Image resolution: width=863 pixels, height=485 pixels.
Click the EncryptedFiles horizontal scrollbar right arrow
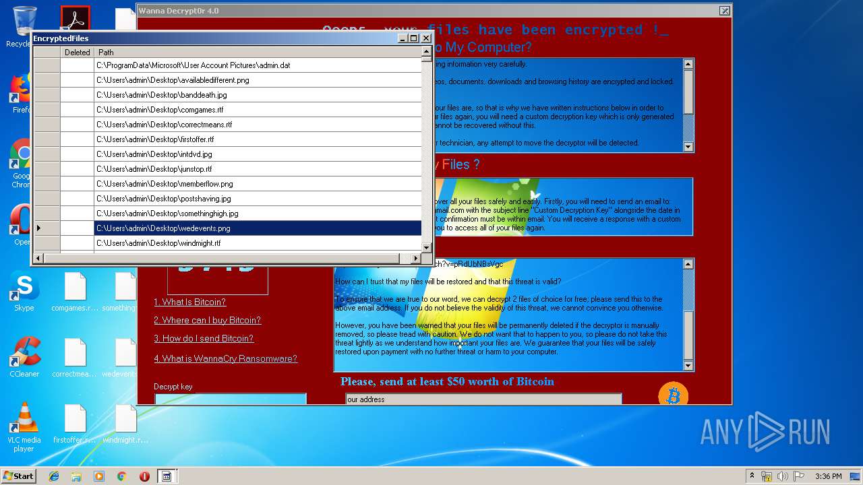coord(416,258)
